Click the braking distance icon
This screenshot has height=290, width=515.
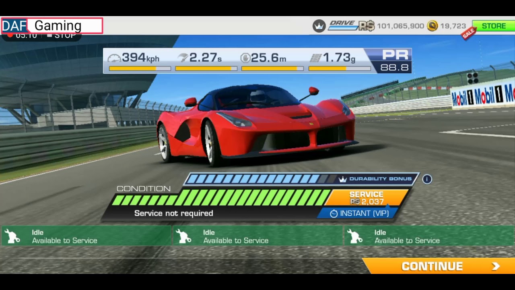tap(245, 58)
